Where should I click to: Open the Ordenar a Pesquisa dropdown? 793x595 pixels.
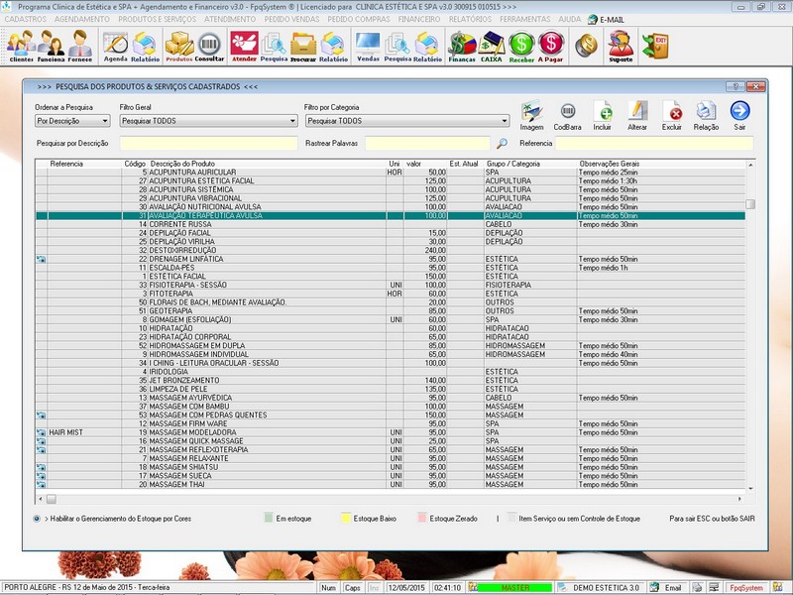[x=72, y=121]
